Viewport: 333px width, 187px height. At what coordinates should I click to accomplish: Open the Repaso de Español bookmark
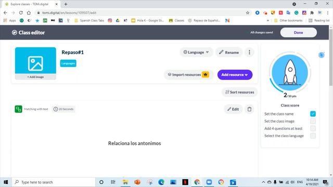click(x=204, y=21)
